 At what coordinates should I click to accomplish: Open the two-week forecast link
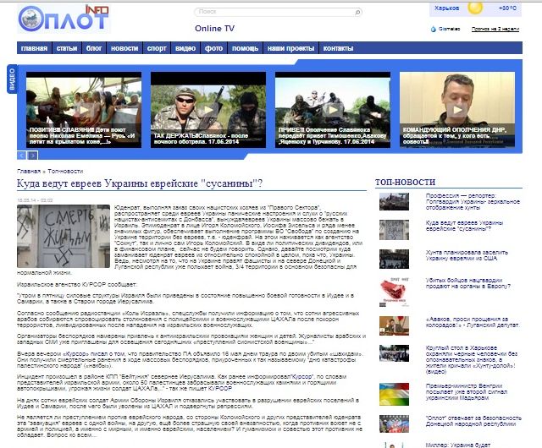(x=495, y=28)
